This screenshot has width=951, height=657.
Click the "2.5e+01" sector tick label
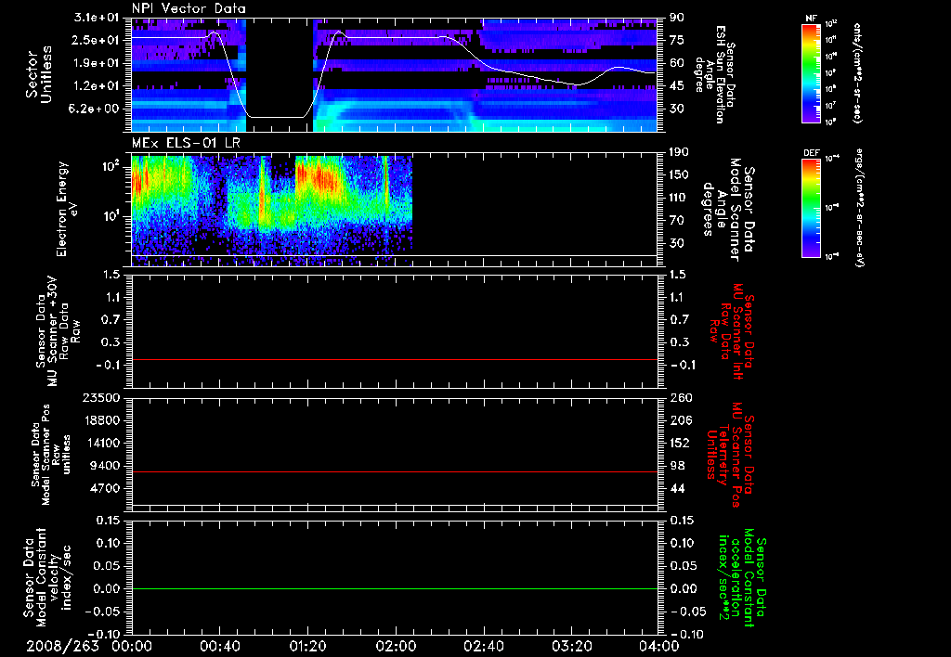pos(97,40)
